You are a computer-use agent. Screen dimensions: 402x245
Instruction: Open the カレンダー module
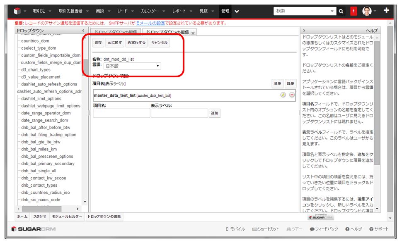[150, 11]
